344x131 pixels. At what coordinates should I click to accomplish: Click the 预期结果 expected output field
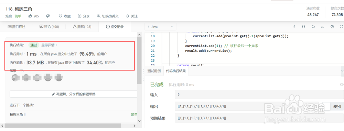tap(259, 118)
